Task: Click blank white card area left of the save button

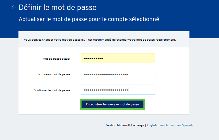Action: (x=48, y=105)
